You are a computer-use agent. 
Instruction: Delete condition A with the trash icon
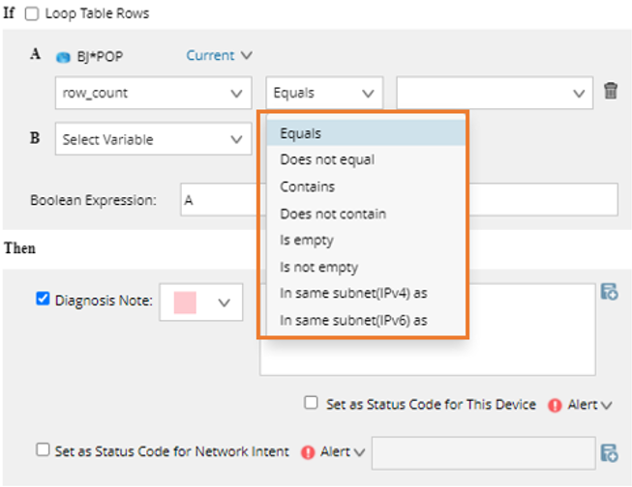click(611, 91)
